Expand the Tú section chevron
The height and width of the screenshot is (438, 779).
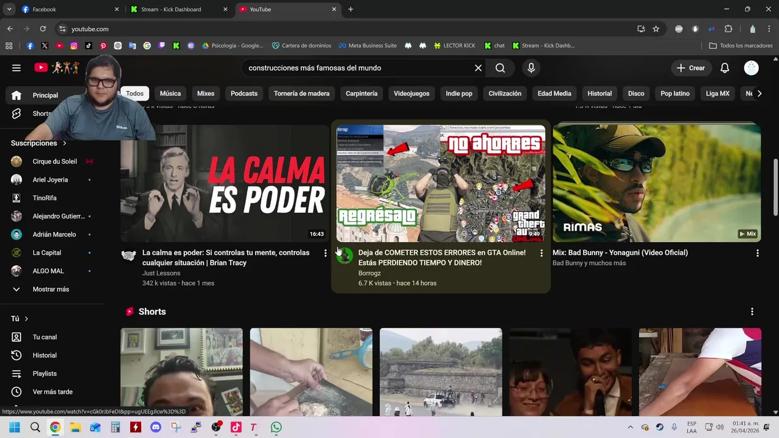[x=26, y=319]
